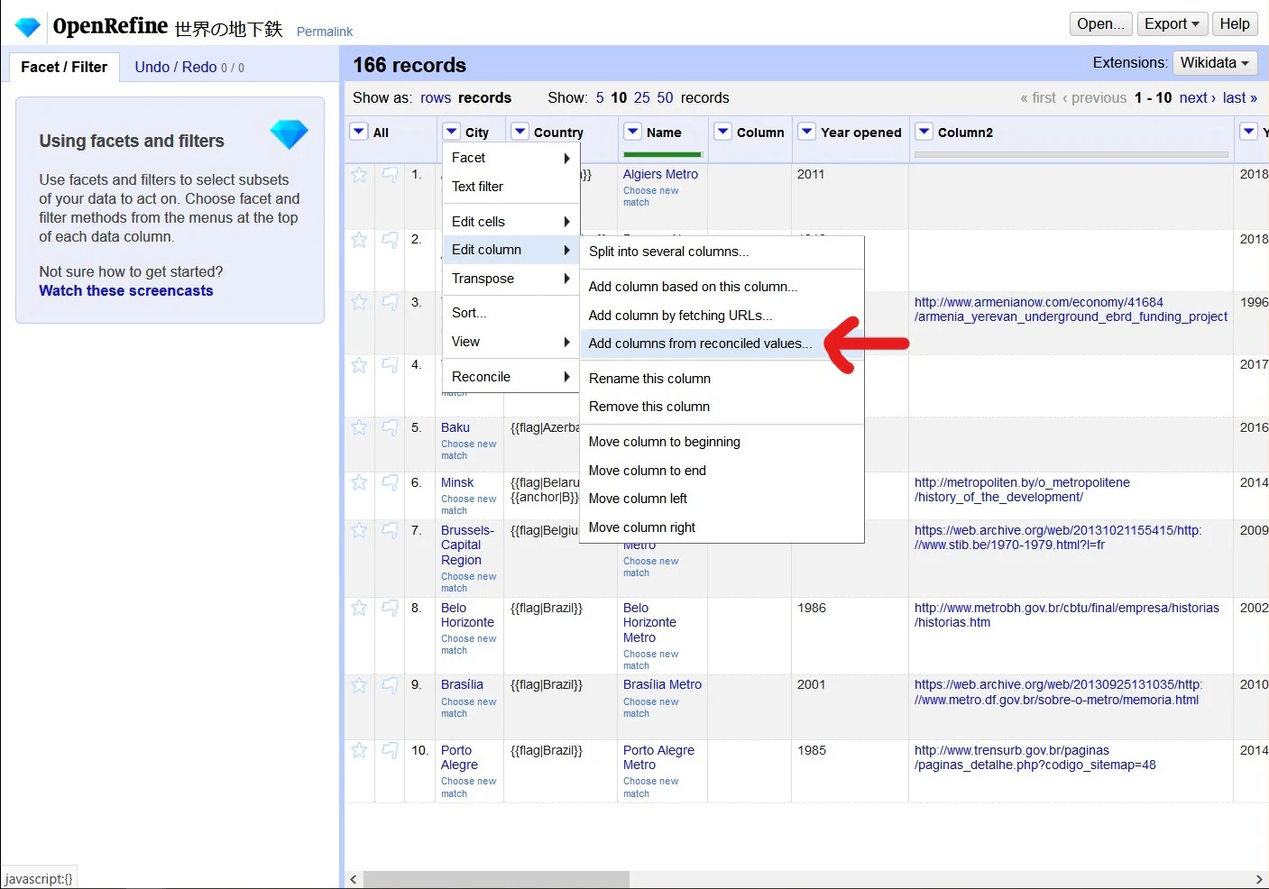Star the Baku row
Image resolution: width=1269 pixels, height=889 pixels.
[x=359, y=427]
